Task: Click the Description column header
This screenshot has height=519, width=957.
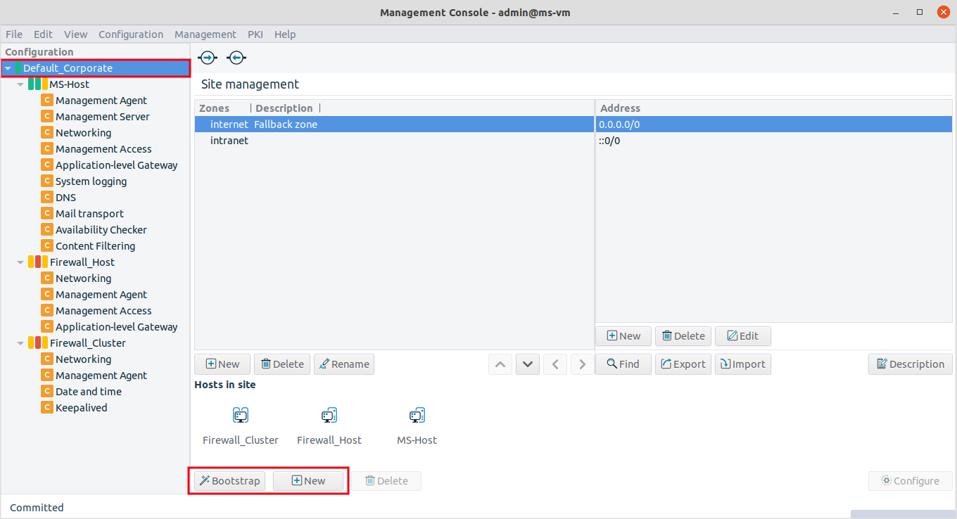Action: click(285, 108)
